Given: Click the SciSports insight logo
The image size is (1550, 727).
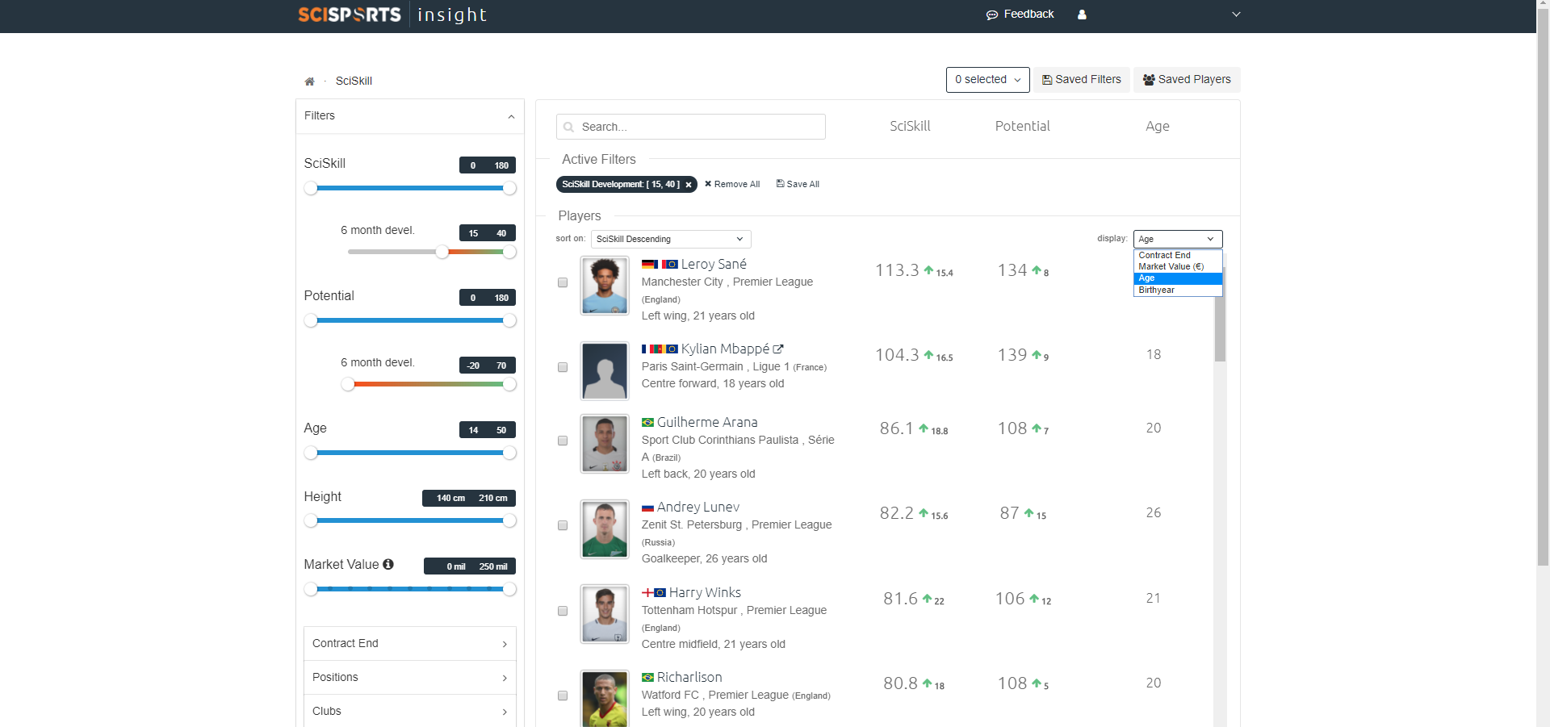Looking at the screenshot, I should click(x=392, y=15).
